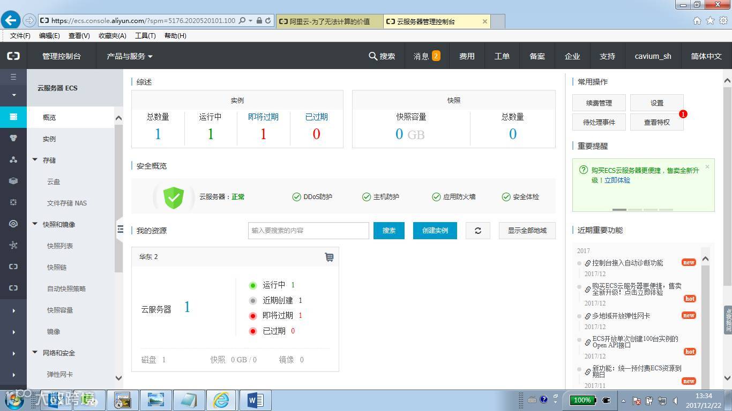Open the cavium_sh account menu
This screenshot has height=411, width=732.
pos(653,56)
